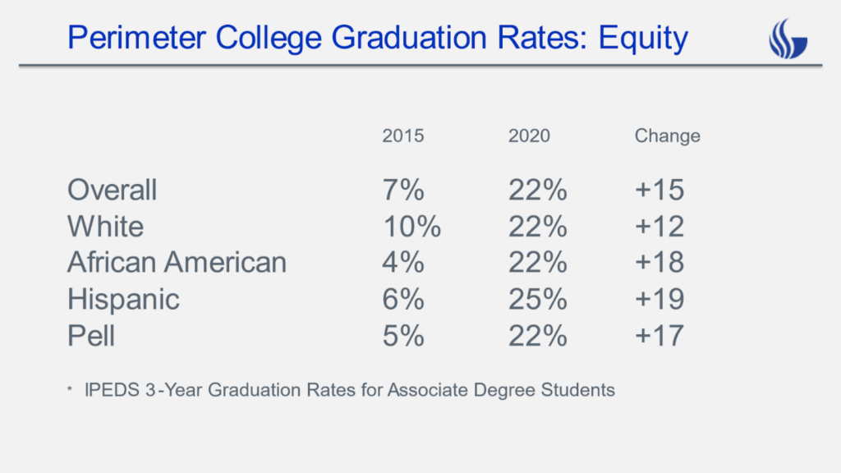Click the slide title about Graduation Rates: Equity
The height and width of the screenshot is (473, 841).
click(x=377, y=38)
